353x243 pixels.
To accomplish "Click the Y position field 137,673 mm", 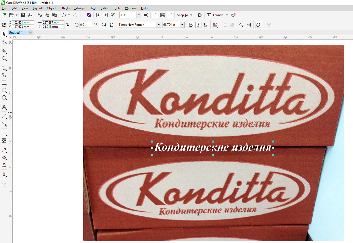I will [x=23, y=27].
